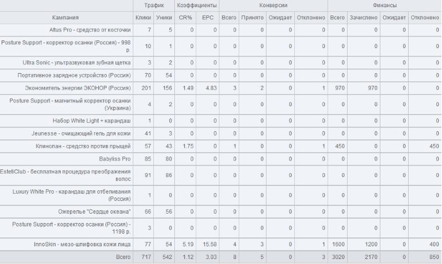This screenshot has height=264, width=442.
Task: Click the Кампания column header
Action: [x=66, y=17]
